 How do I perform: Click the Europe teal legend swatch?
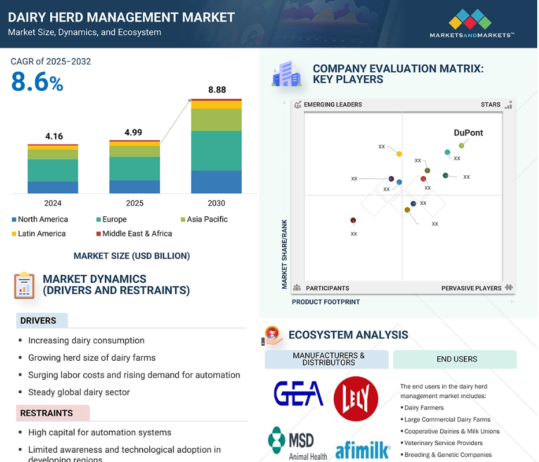99,219
